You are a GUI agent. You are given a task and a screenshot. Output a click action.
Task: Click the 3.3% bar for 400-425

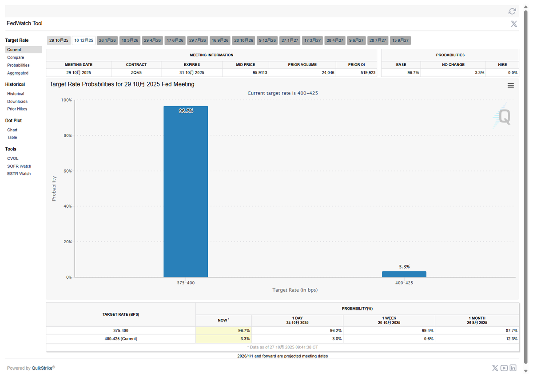(x=404, y=274)
